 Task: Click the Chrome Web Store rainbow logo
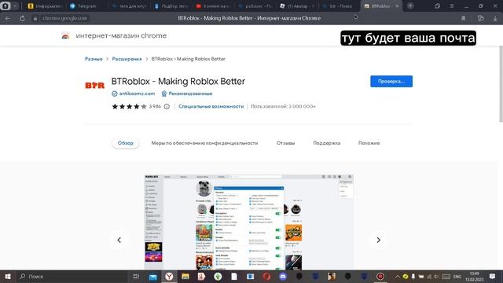point(65,35)
